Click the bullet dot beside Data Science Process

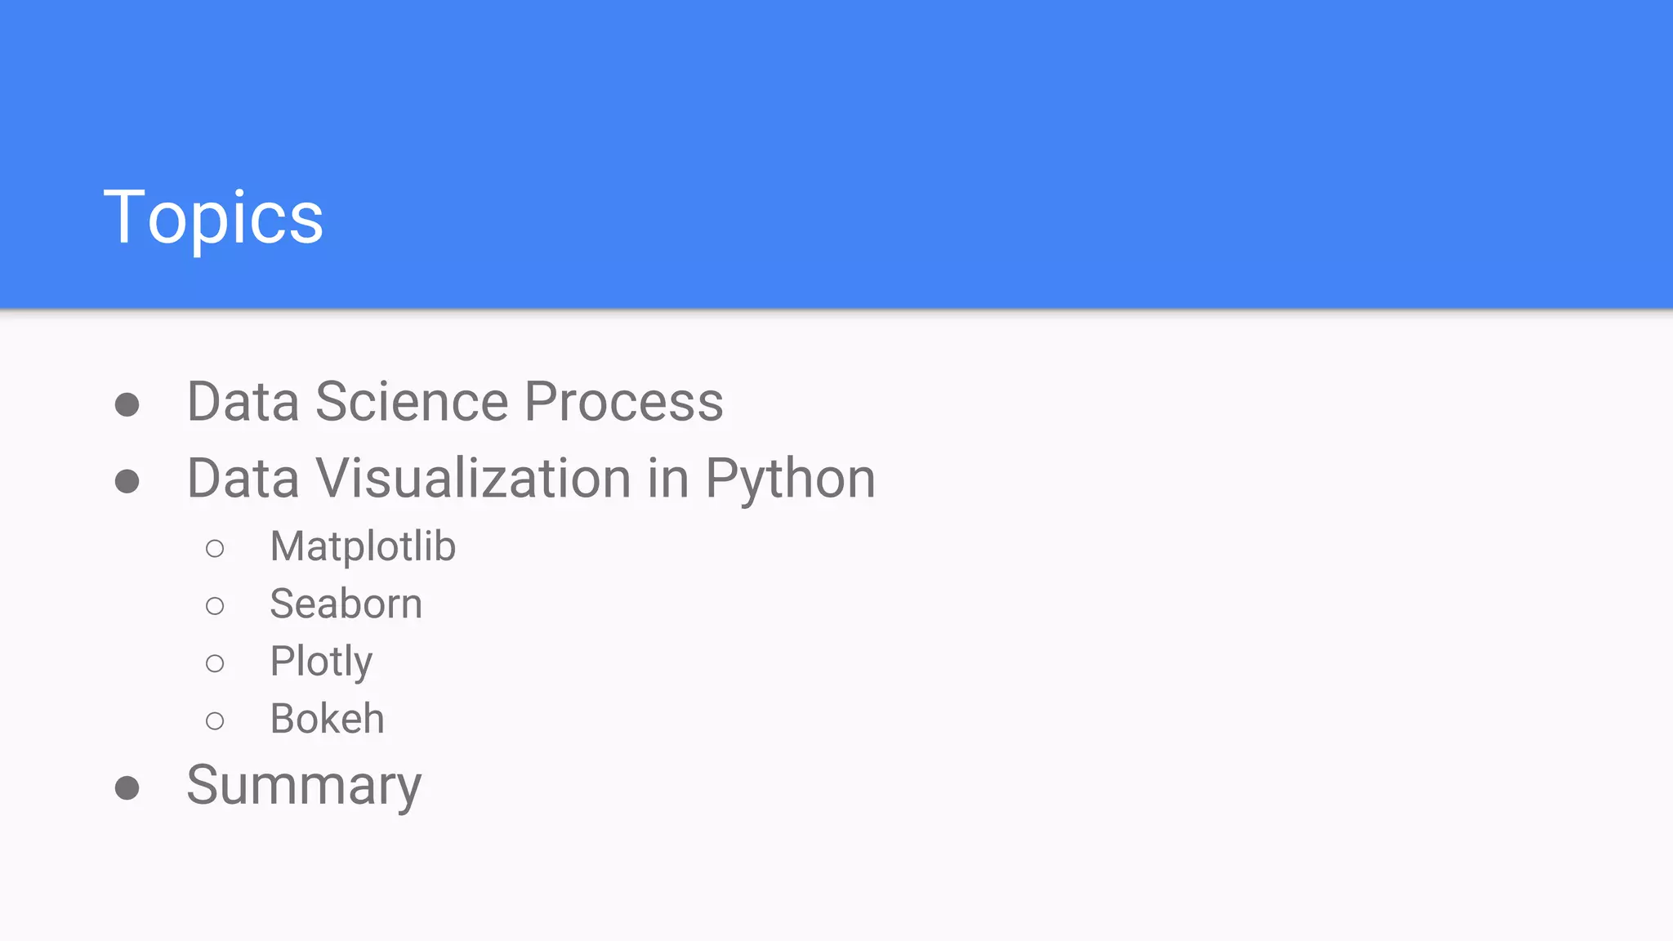(127, 404)
